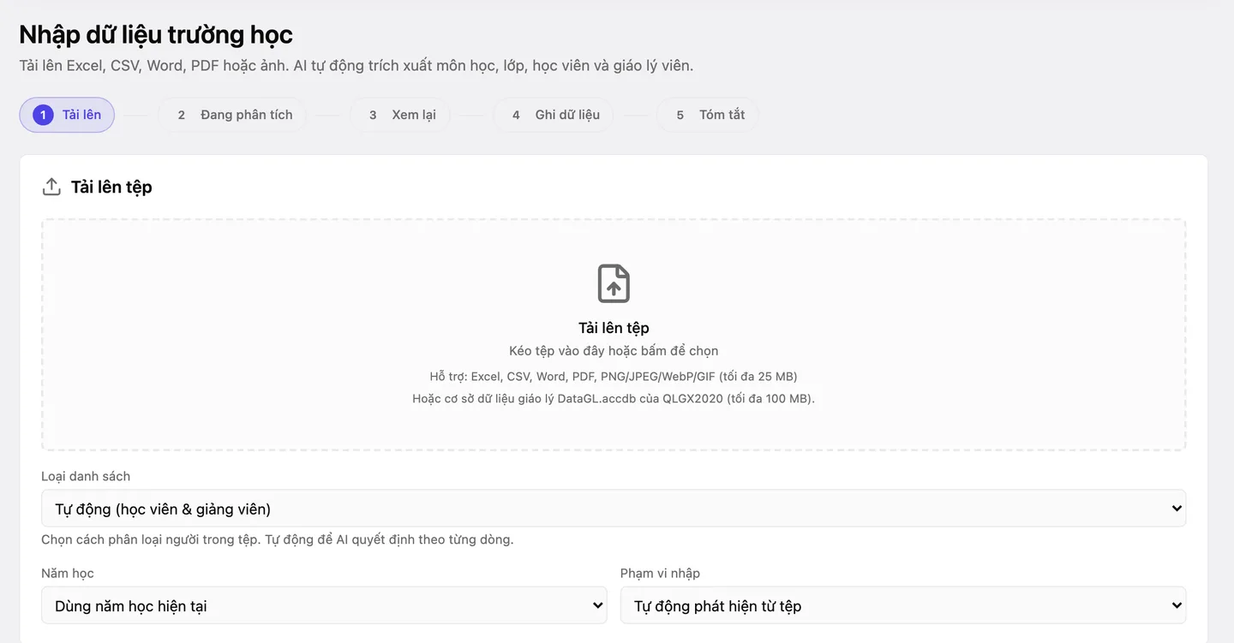Click the 'Phạm vi nhập' field label
The height and width of the screenshot is (643, 1234).
[x=660, y=573]
